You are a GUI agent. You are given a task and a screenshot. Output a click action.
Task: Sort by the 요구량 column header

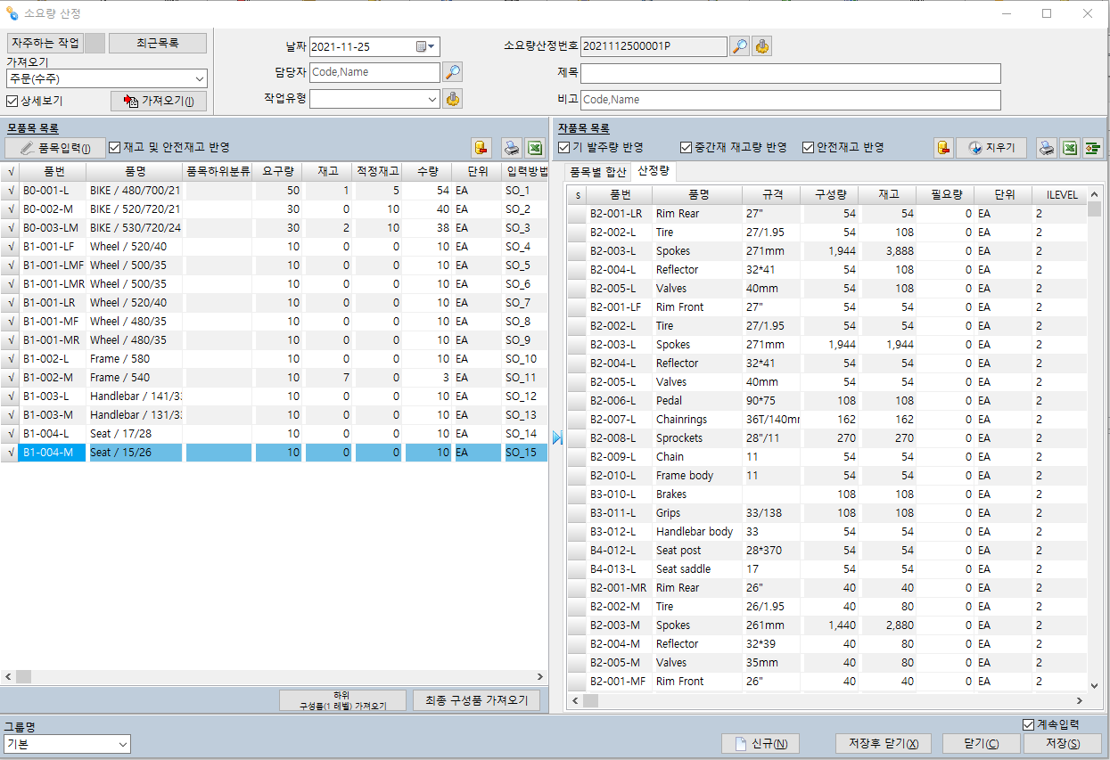[x=277, y=171]
